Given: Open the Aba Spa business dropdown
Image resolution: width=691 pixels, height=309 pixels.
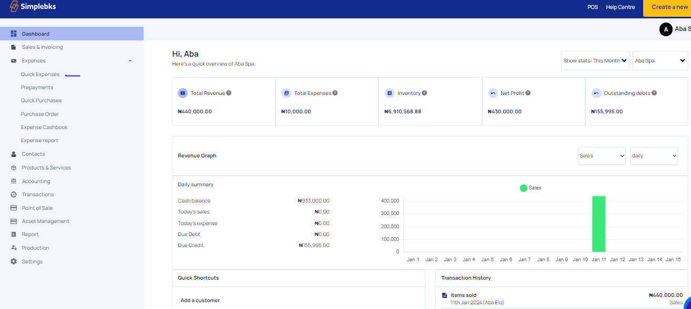Looking at the screenshot, I should pyautogui.click(x=660, y=60).
